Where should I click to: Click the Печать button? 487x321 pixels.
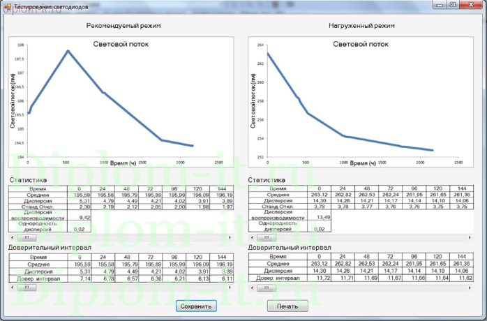pos(287,306)
